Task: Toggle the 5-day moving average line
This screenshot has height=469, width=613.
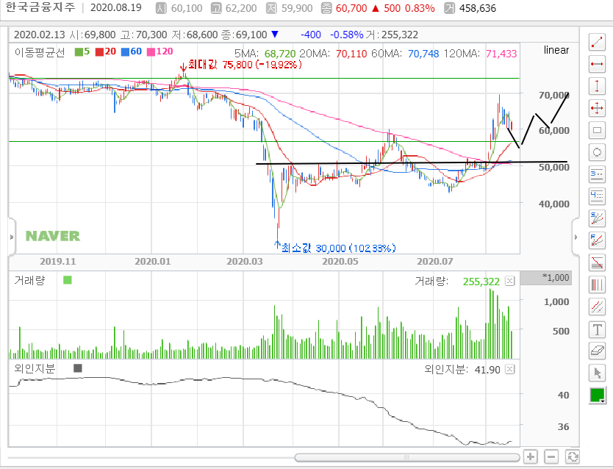Action: (x=82, y=51)
